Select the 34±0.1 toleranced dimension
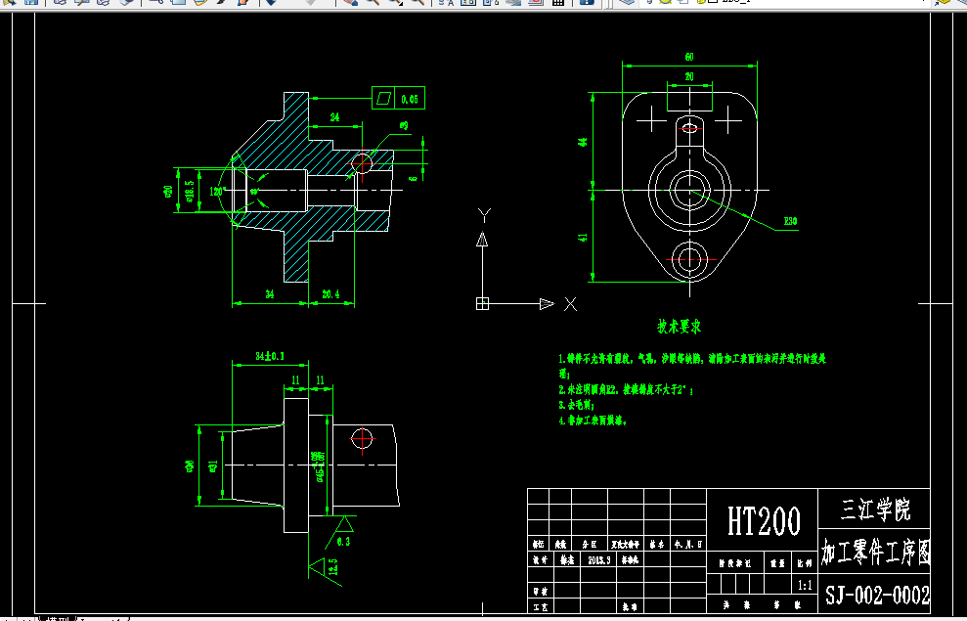 270,356
